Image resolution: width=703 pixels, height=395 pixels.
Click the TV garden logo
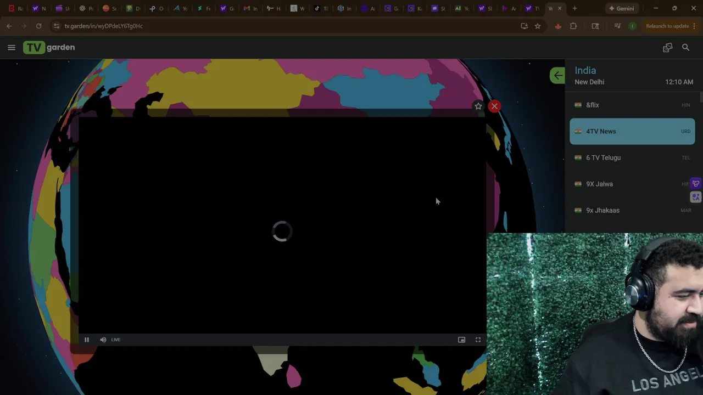pyautogui.click(x=49, y=47)
